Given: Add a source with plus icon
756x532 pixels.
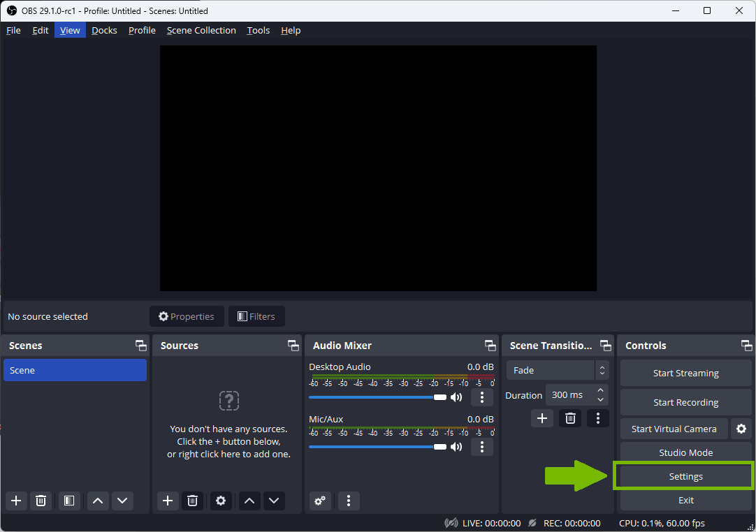Looking at the screenshot, I should (x=167, y=501).
